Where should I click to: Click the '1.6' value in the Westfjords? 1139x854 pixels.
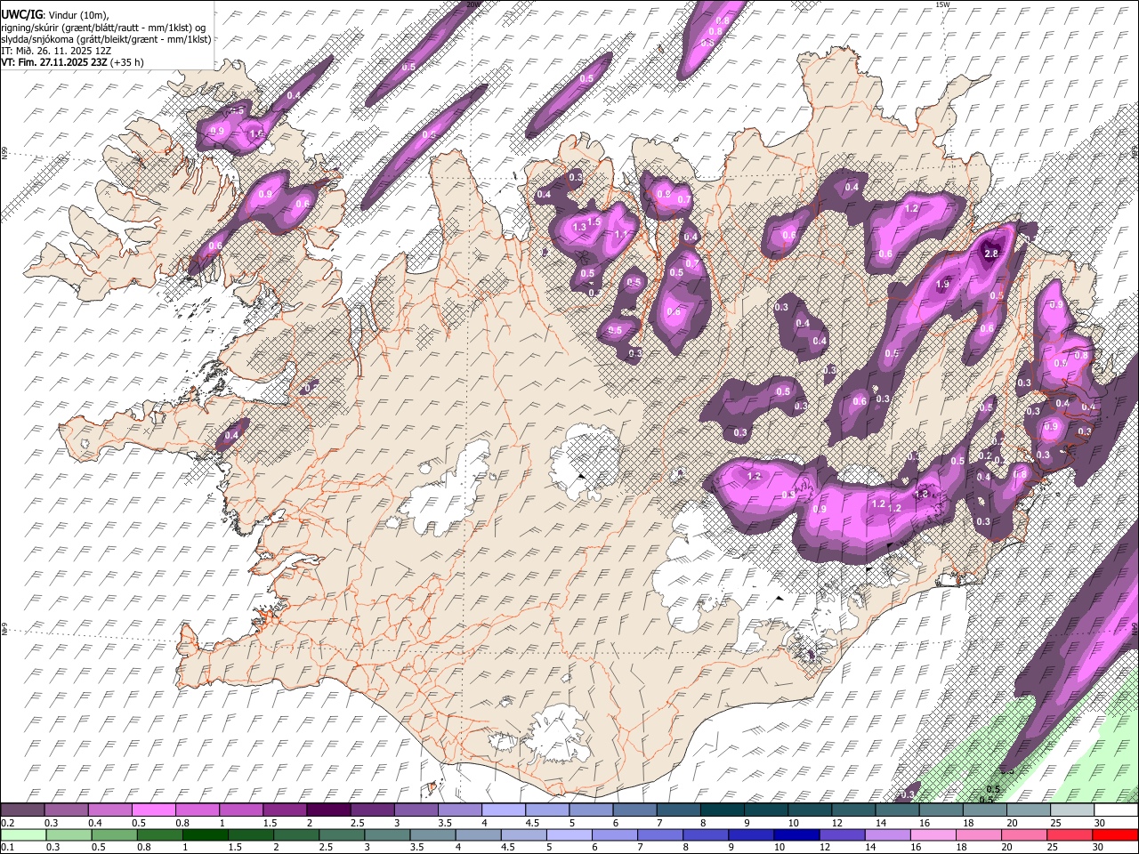coord(256,134)
